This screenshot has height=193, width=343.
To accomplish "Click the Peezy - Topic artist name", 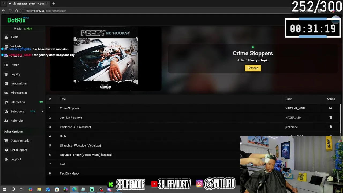I will tap(258, 60).
